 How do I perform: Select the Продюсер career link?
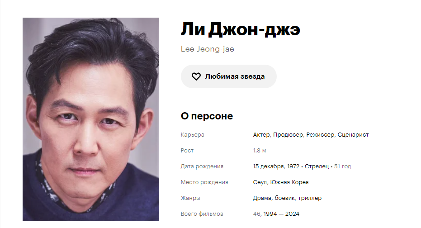click(x=288, y=135)
